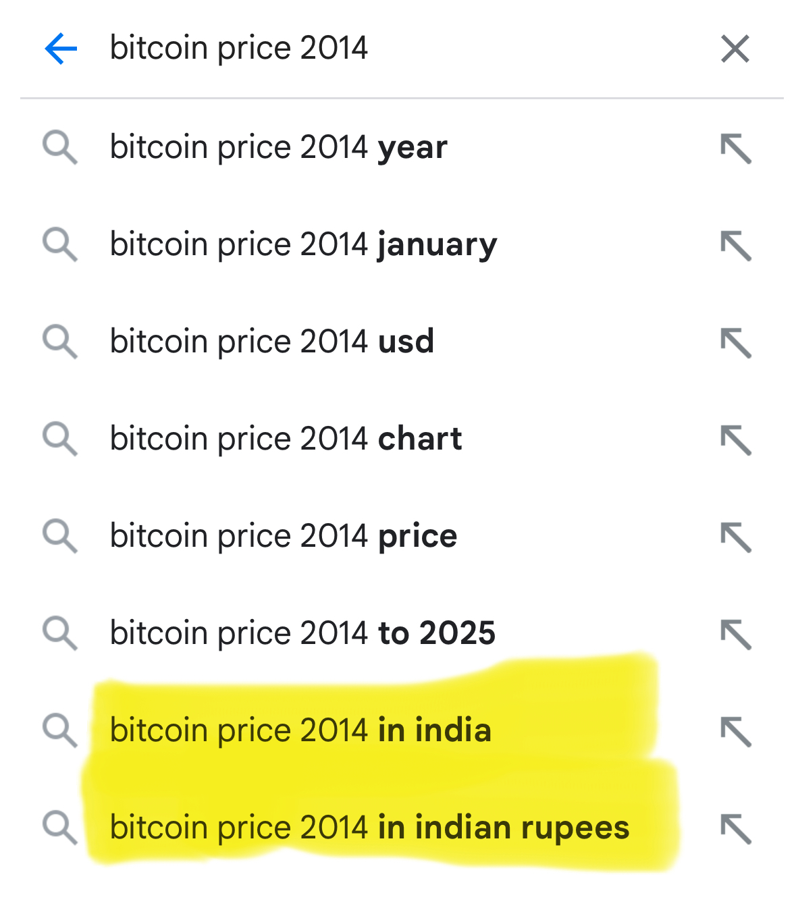Select suggestion 'bitcoin price 2014 year'
Image resolution: width=796 pixels, height=912 pixels.
click(x=278, y=147)
